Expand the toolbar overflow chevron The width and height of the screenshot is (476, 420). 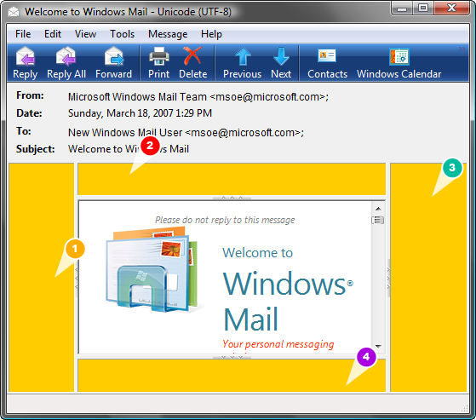click(462, 49)
